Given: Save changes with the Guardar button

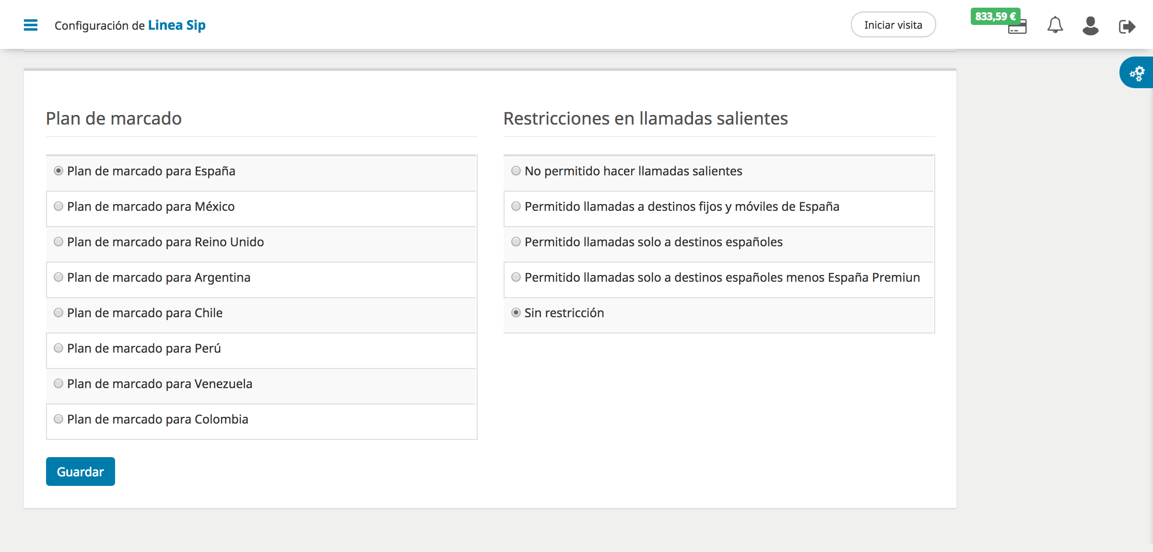Looking at the screenshot, I should click(81, 471).
